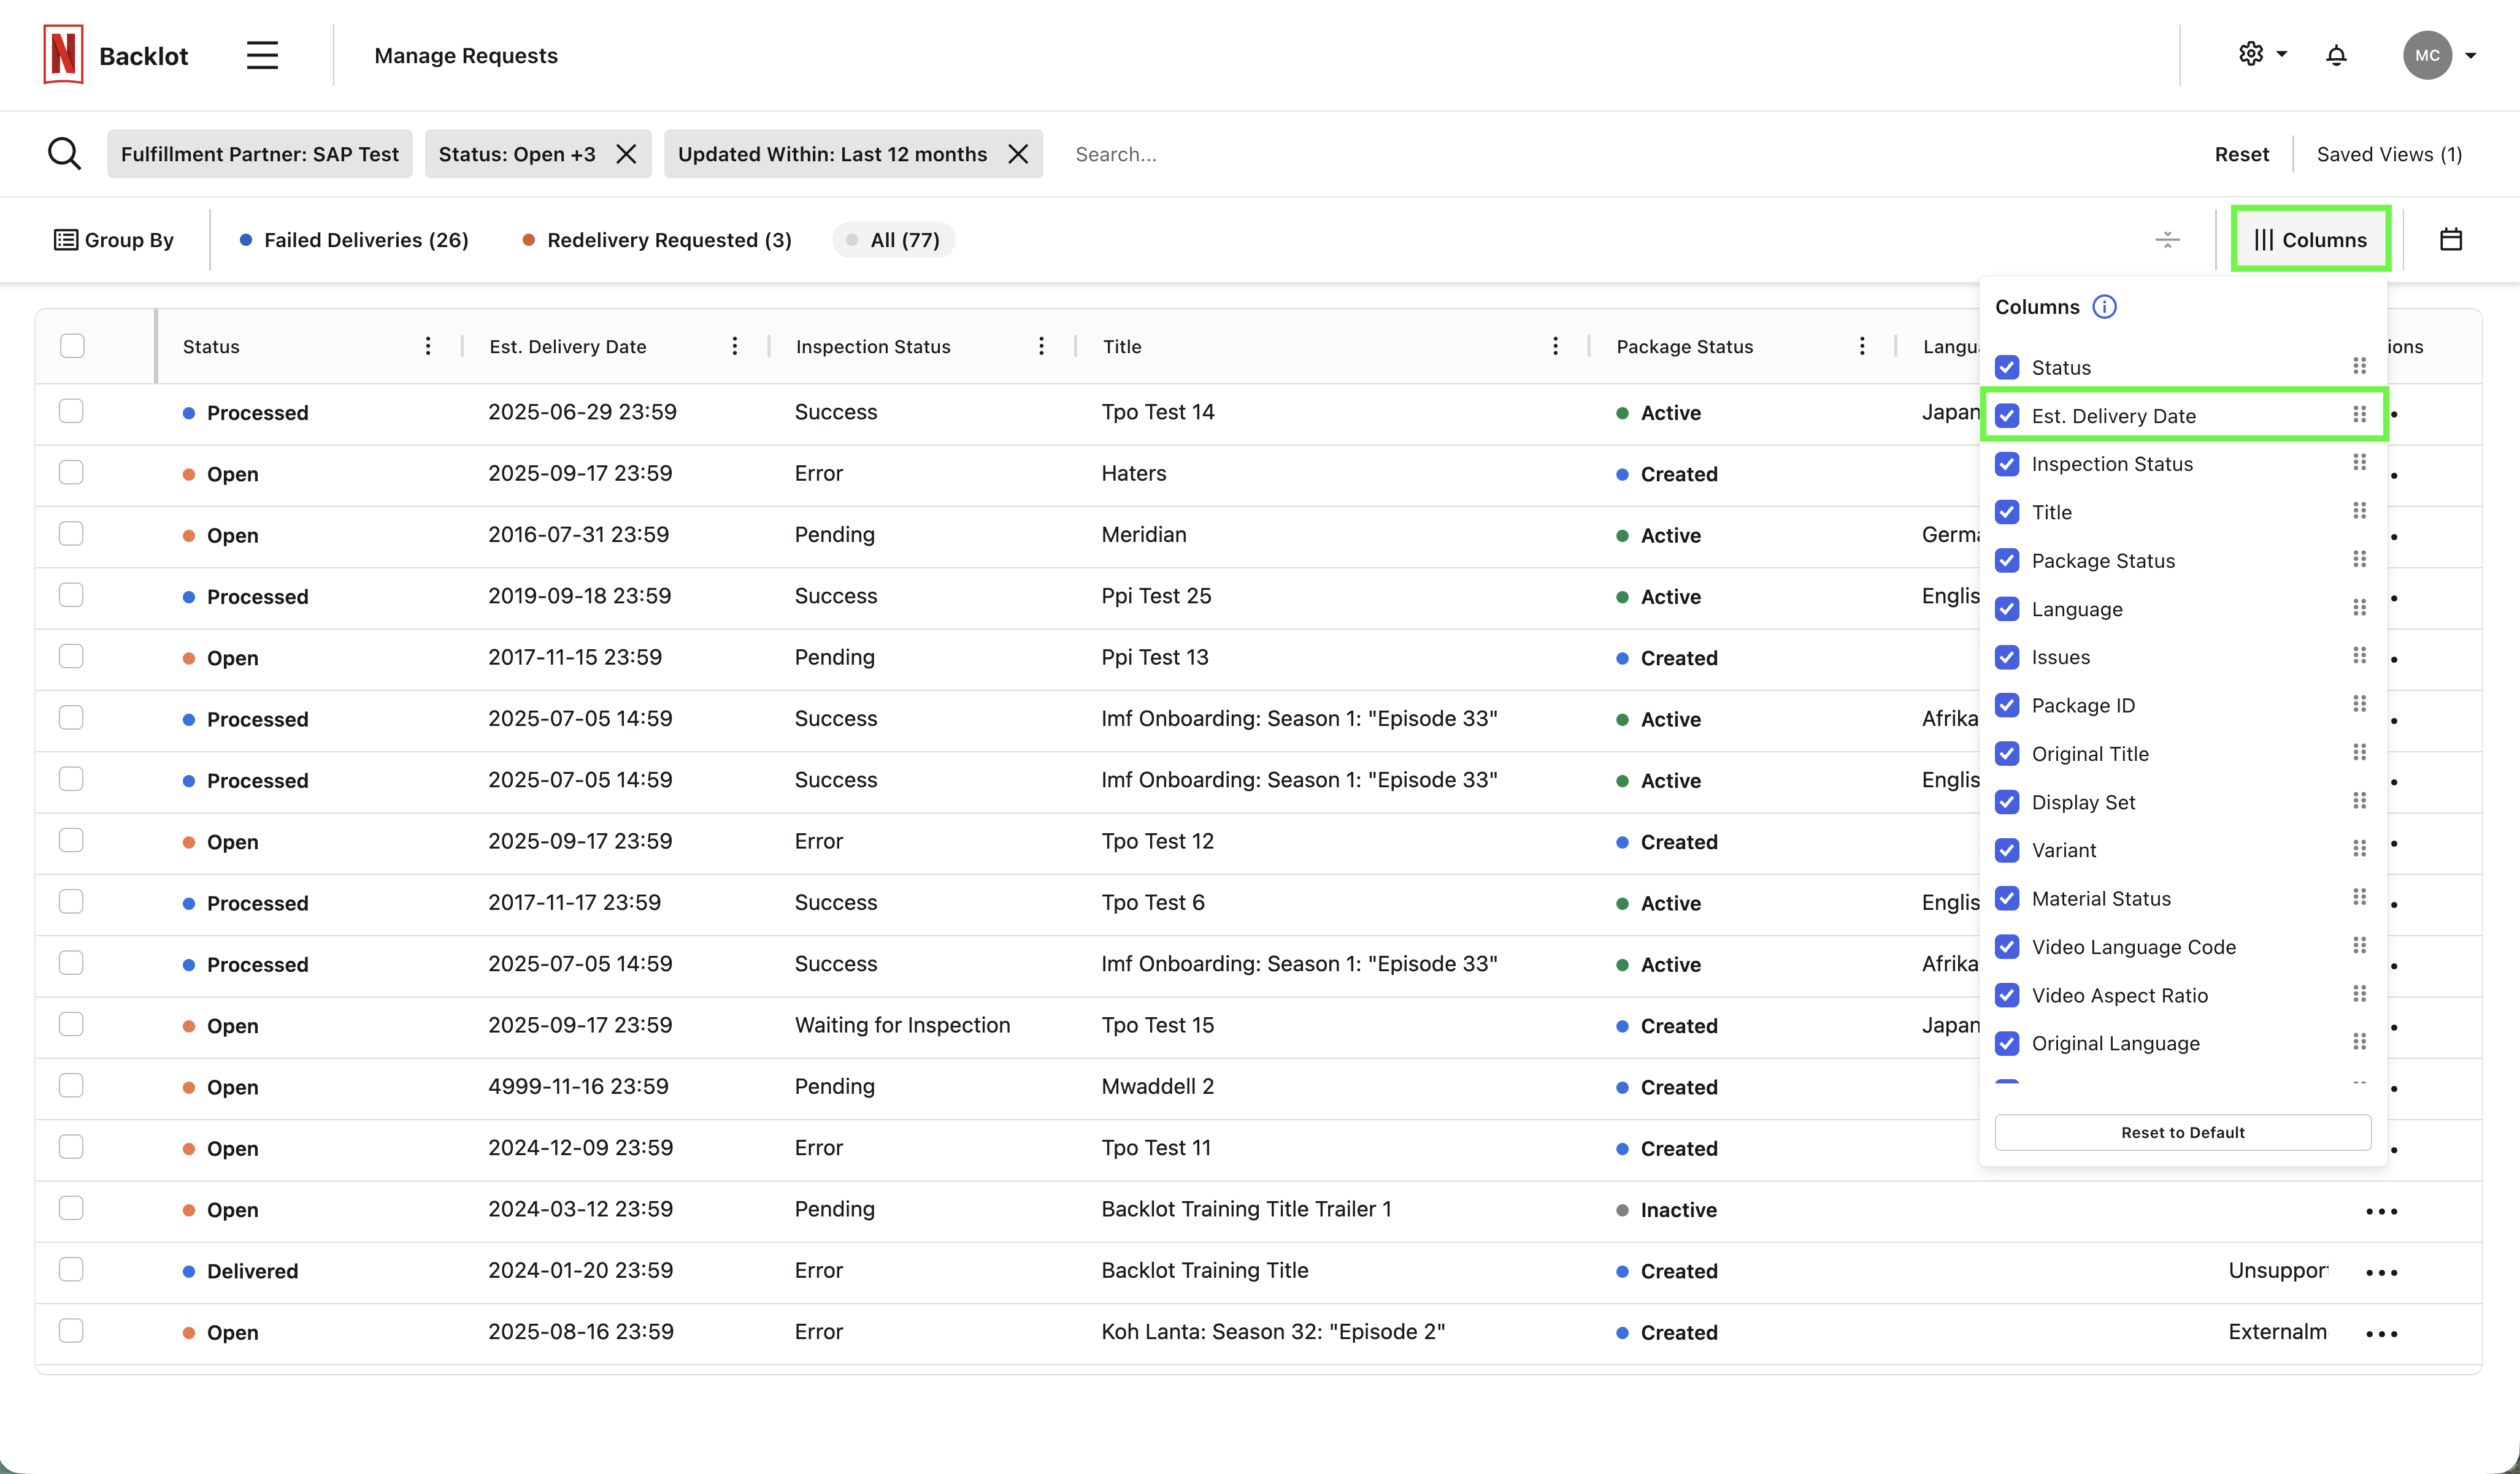Toggle the Video Aspect Ratio column checkbox
Screen dimensions: 2520x1474
2007,995
